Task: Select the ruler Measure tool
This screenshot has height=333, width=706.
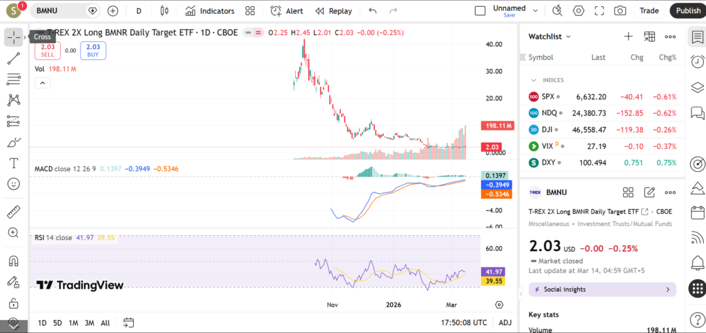Action: [x=14, y=212]
